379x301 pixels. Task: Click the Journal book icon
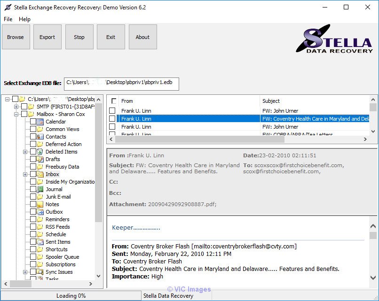[40, 189]
